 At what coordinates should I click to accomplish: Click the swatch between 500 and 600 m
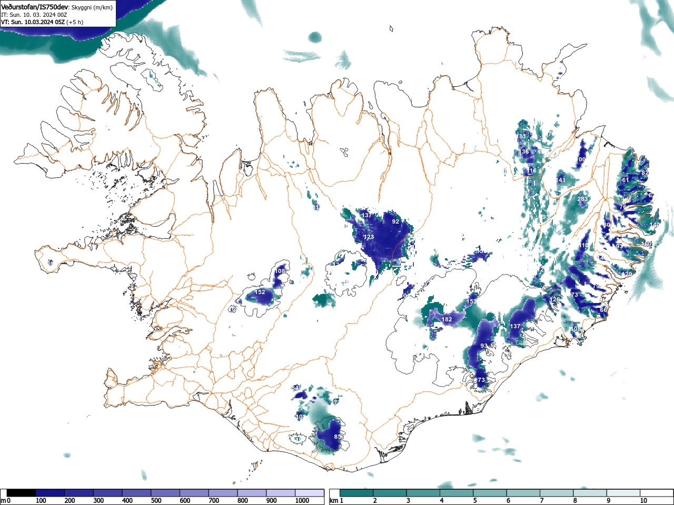click(165, 493)
